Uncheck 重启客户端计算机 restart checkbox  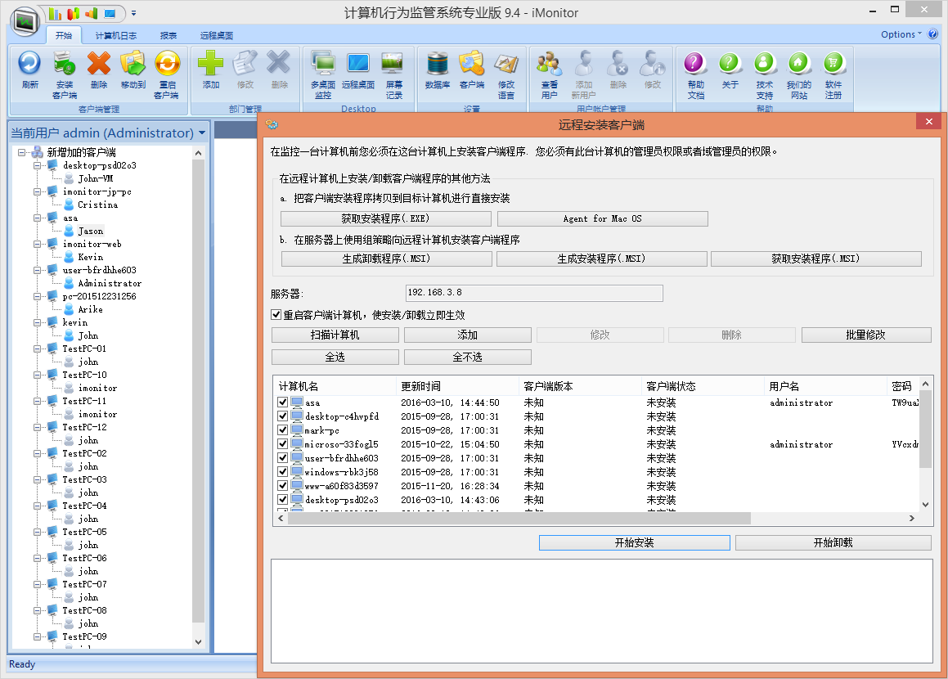point(276,315)
